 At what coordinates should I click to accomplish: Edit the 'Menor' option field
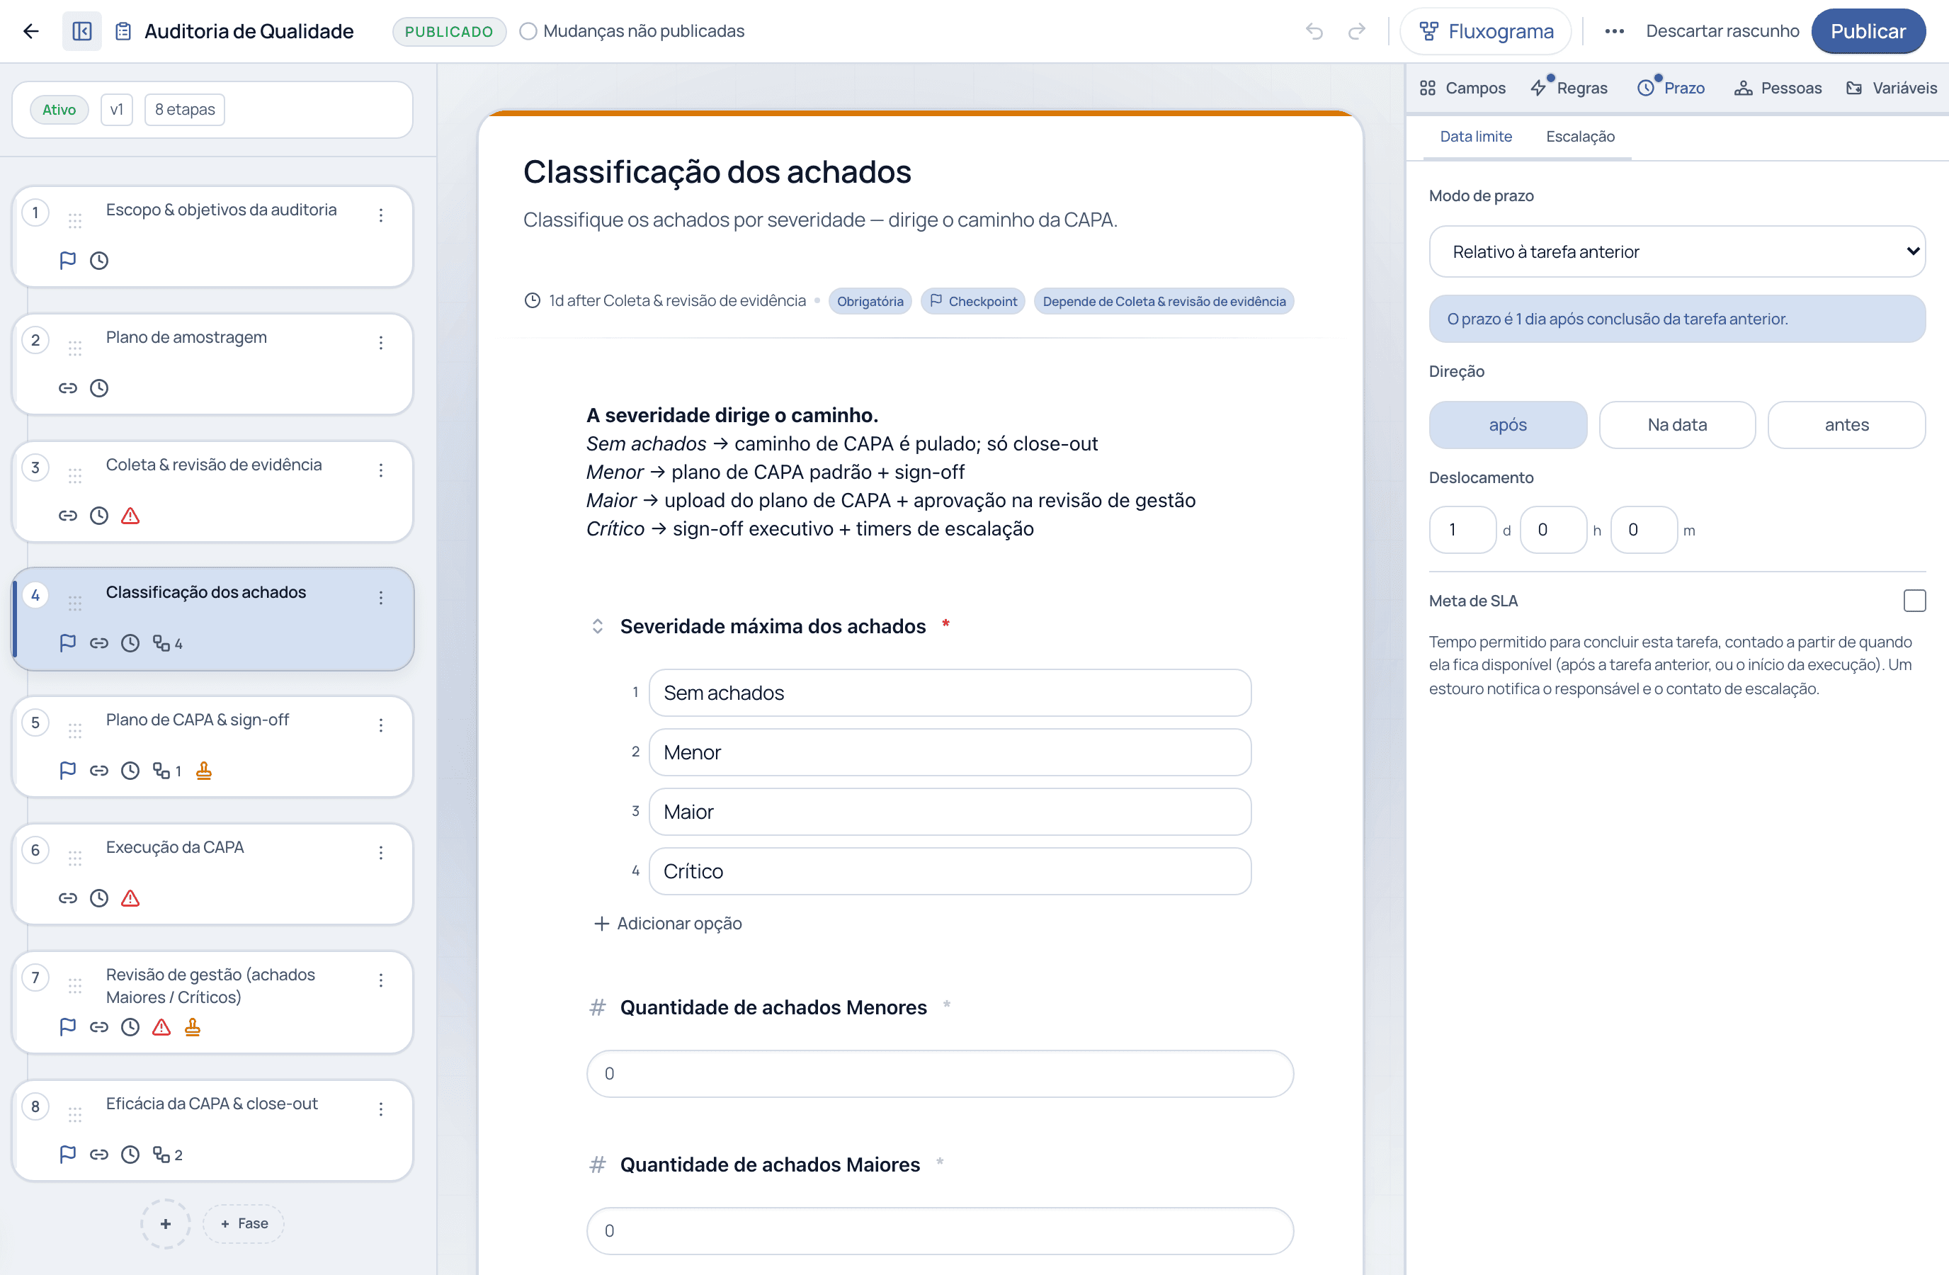click(x=950, y=752)
